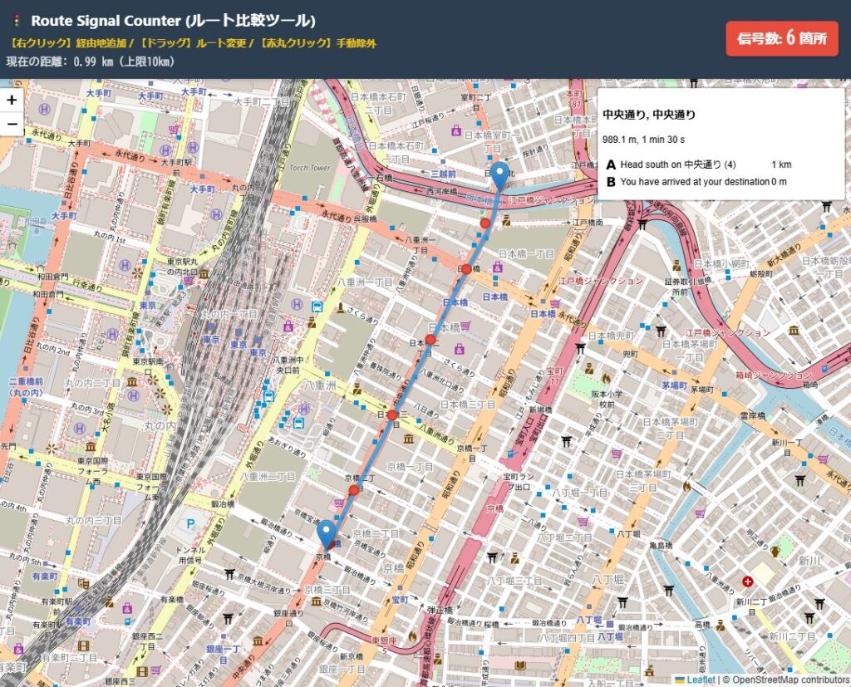Click the red signal marker near 京橋二丁目
Viewport: 851px width, 687px height.
(x=354, y=491)
